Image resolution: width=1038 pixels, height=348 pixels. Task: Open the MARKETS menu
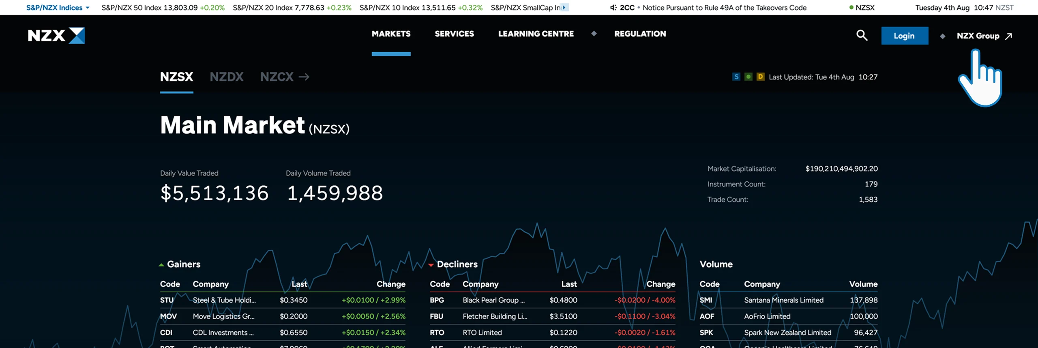click(x=391, y=34)
